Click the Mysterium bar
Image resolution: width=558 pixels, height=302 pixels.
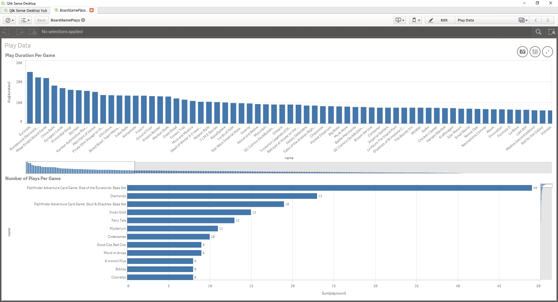click(x=173, y=229)
